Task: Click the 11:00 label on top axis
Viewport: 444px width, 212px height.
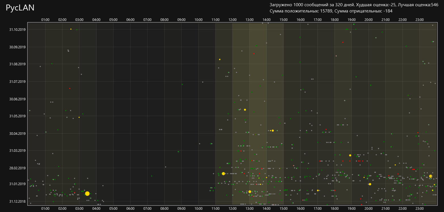Action: pyautogui.click(x=215, y=20)
